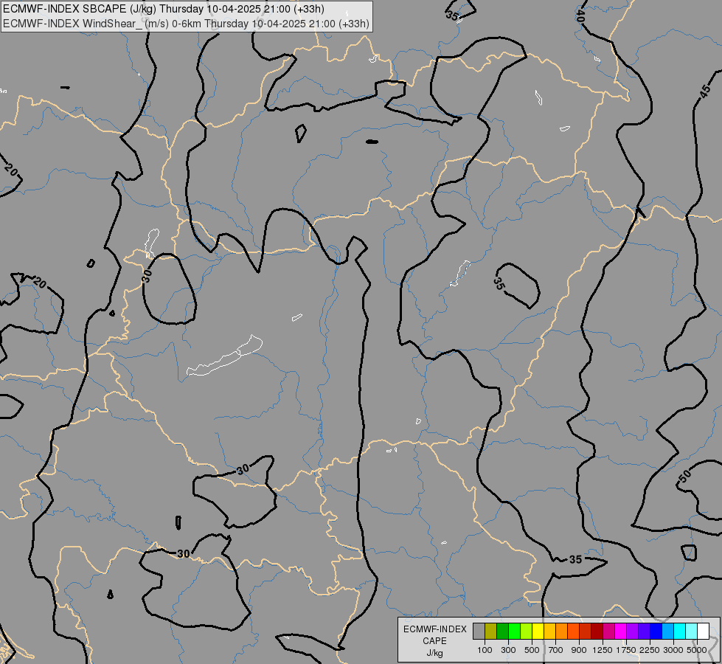722x664 pixels.
Task: Click the 100 tick label on the legend
Action: 485,650
